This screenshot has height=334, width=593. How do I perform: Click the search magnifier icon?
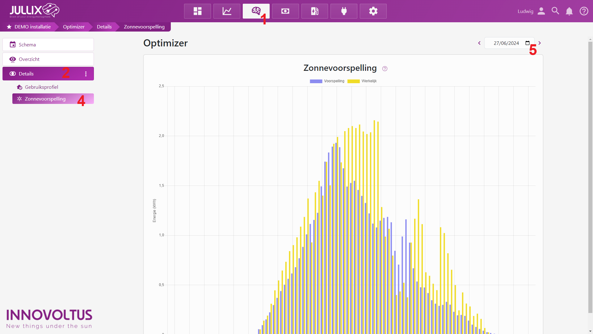pos(555,11)
